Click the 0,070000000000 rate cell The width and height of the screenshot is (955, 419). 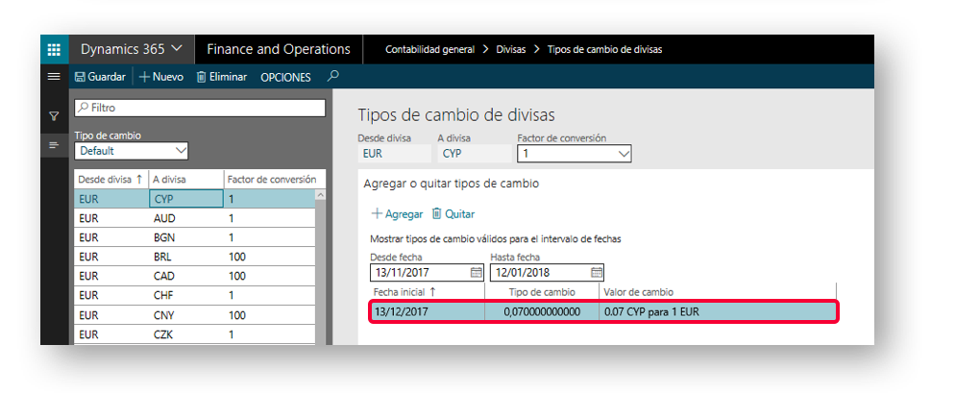click(x=542, y=311)
